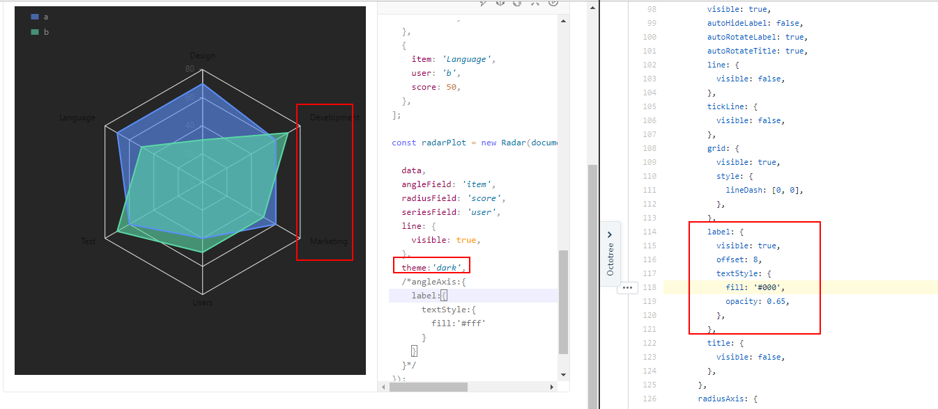Image resolution: width=938 pixels, height=409 pixels.
Task: Click 'autoRotateLabel: true,' in the source
Action: click(758, 37)
